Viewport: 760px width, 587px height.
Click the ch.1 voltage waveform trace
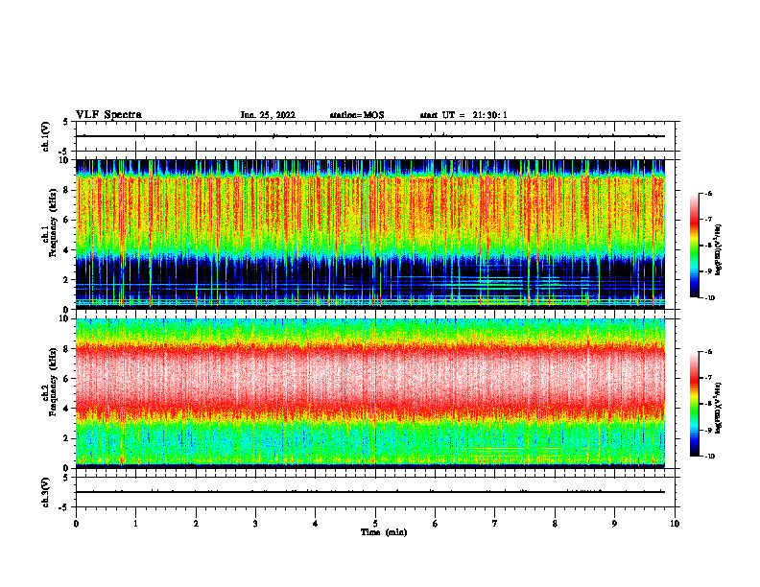(369, 136)
